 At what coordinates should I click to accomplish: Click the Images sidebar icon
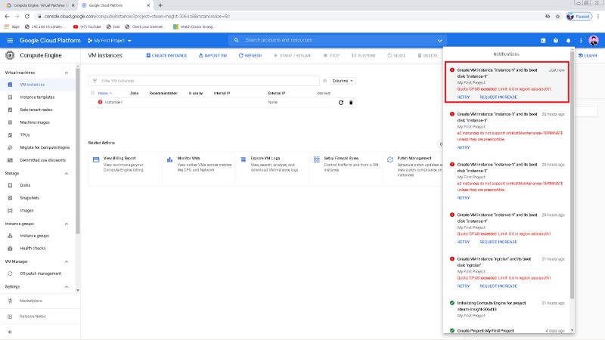(10, 211)
